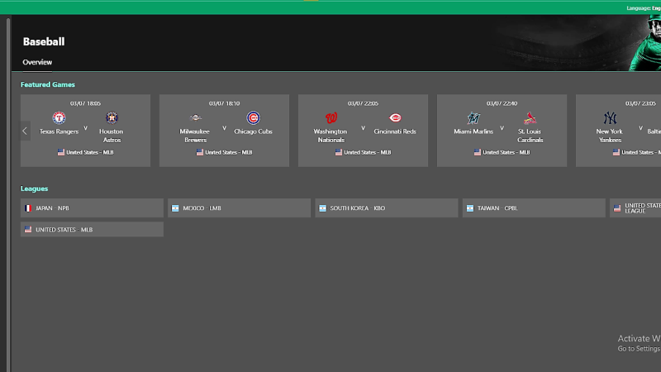Click the St. Louis Cardinals team logo
Screen dimensions: 661x372
530,117
